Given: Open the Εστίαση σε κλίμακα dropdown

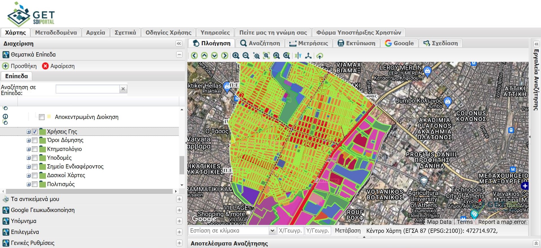Looking at the screenshot, I should (272, 231).
